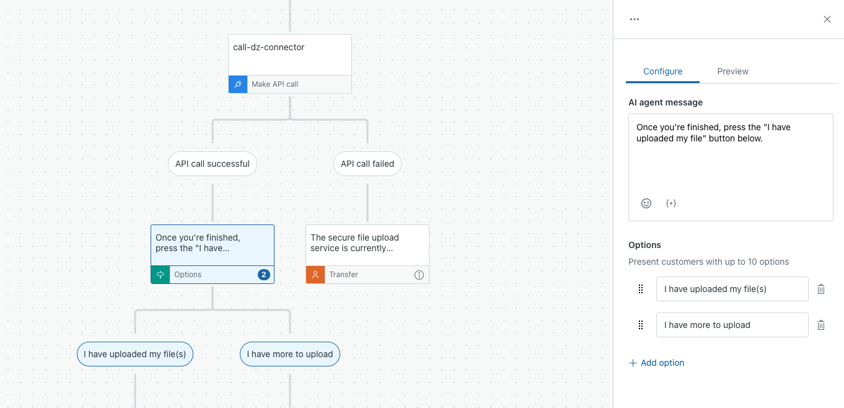844x408 pixels.
Task: Delete the 'I have more to upload' option
Action: [821, 325]
